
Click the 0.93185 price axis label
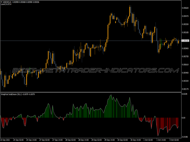click(x=185, y=33)
